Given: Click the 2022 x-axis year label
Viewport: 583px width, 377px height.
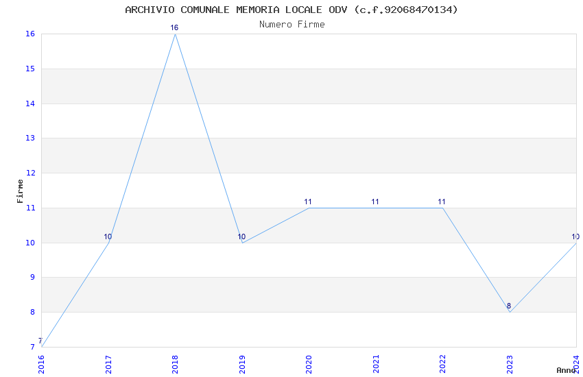Looking at the screenshot, I should click(x=442, y=365).
